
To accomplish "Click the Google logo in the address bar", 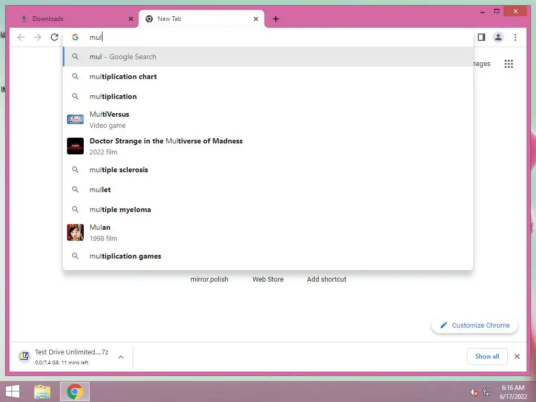I will [75, 37].
